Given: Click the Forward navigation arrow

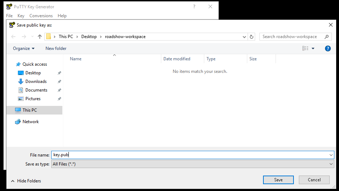Looking at the screenshot, I should click(24, 37).
